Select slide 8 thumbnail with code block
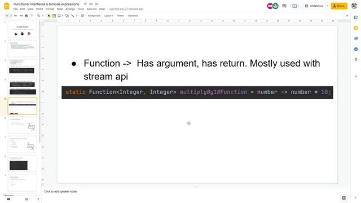Screen dimensions: 361x203 point(23,164)
